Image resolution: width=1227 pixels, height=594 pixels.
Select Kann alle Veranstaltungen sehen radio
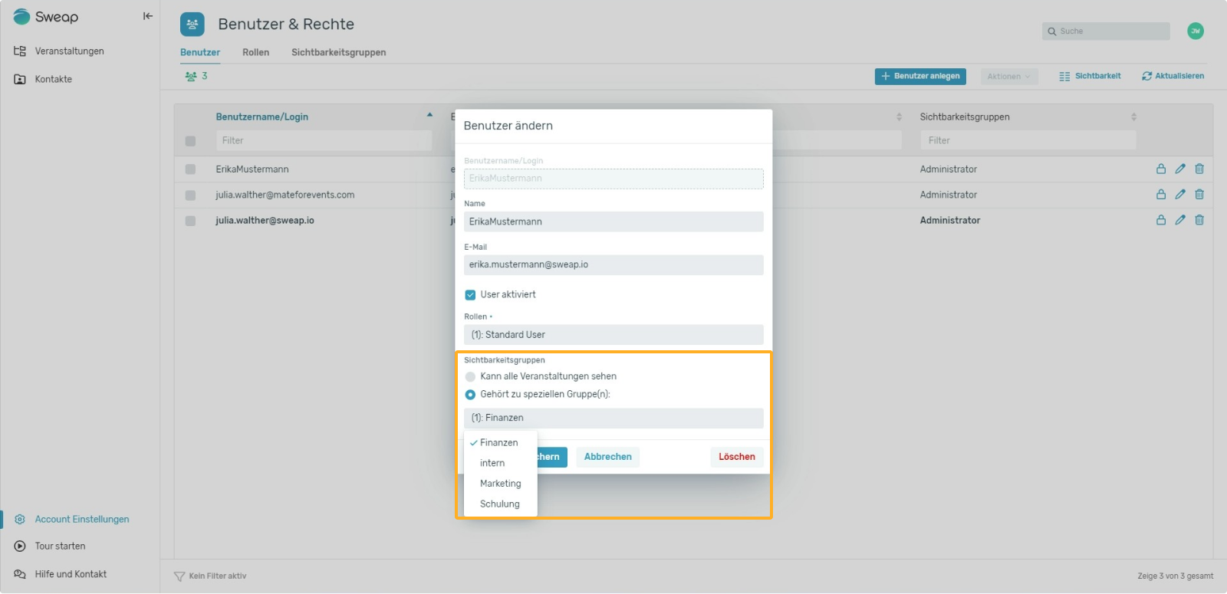point(470,377)
